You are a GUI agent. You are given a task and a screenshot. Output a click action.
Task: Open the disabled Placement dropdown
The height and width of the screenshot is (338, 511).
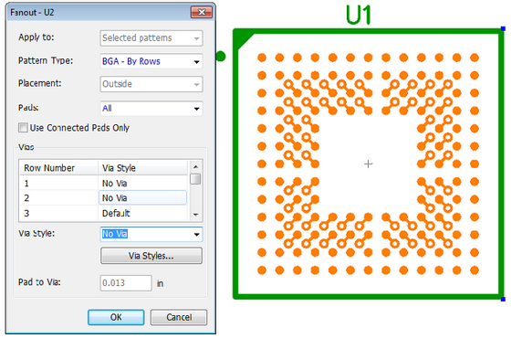click(x=151, y=84)
